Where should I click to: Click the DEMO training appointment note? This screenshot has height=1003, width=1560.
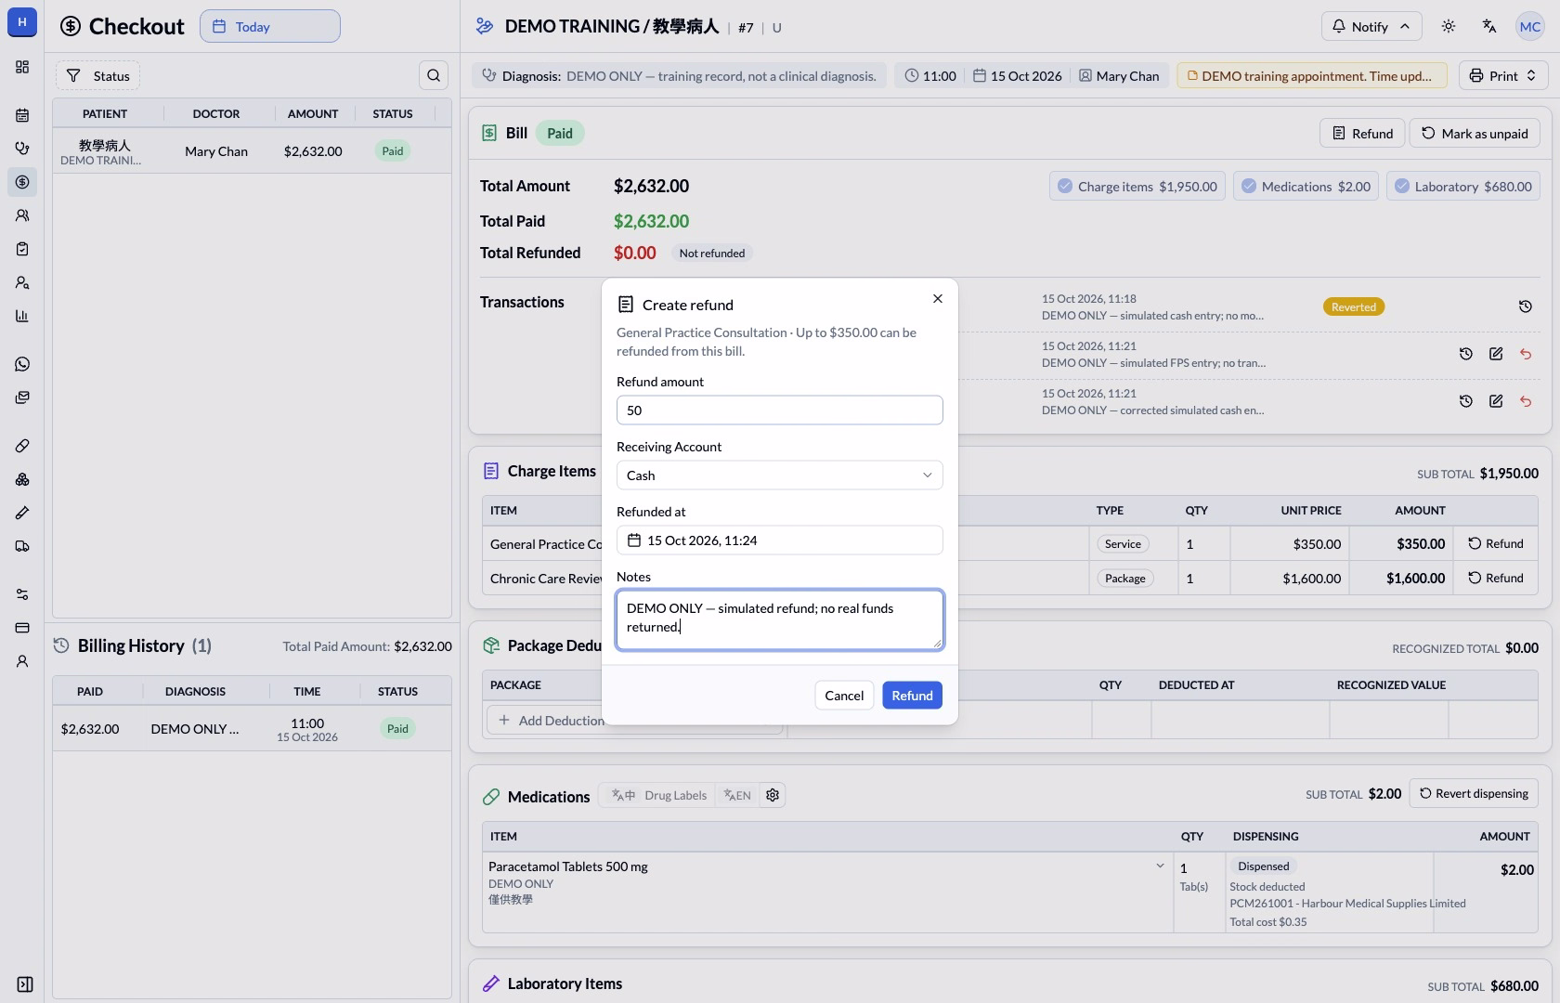(1311, 75)
